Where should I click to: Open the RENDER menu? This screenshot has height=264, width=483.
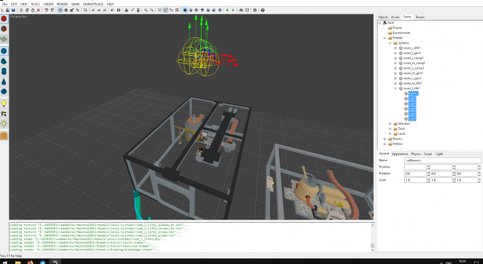62,4
